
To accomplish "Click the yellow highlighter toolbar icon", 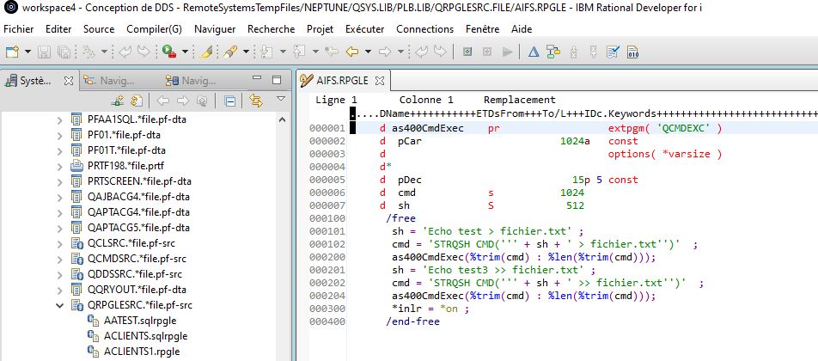I will tap(206, 52).
